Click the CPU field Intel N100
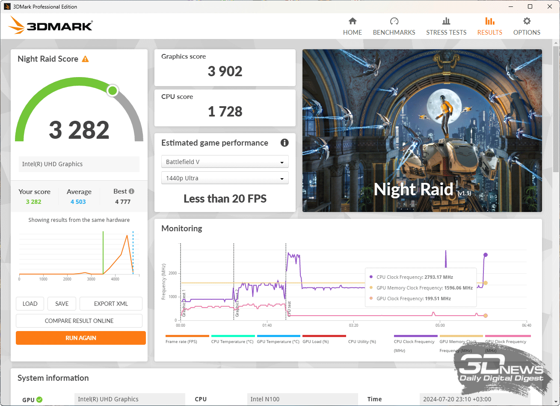The width and height of the screenshot is (560, 406). tap(302, 399)
